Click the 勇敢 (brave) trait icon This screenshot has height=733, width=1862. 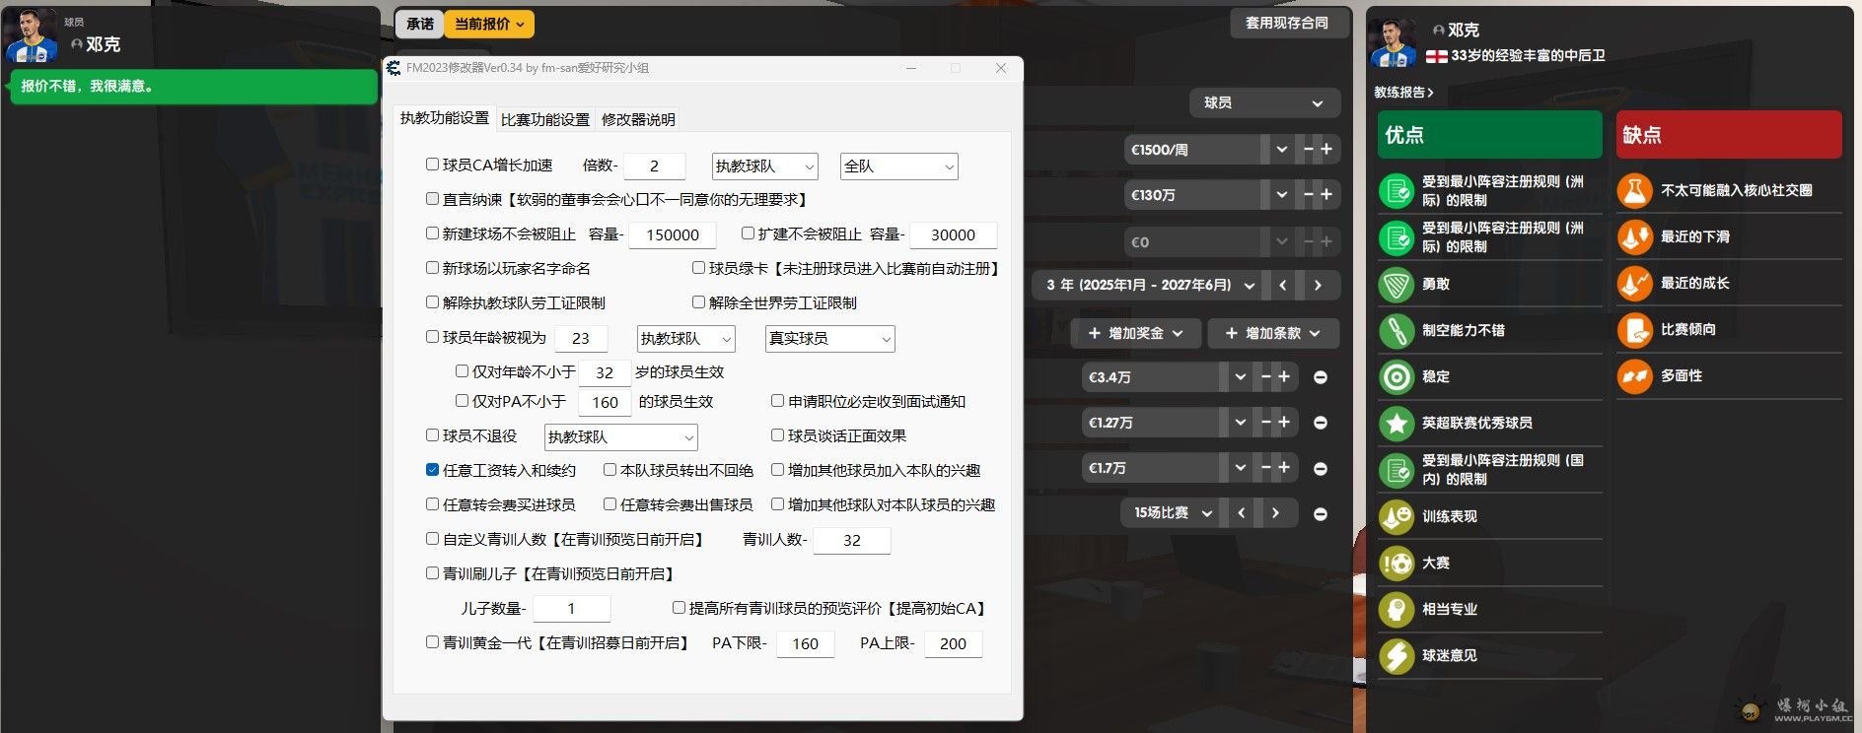[x=1396, y=285]
